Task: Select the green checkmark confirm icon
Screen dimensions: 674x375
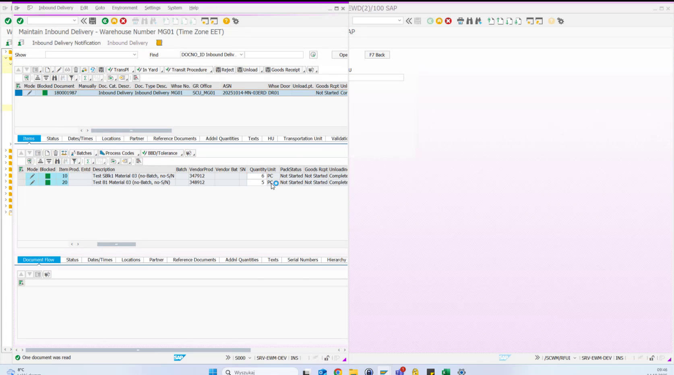Action: (20, 21)
